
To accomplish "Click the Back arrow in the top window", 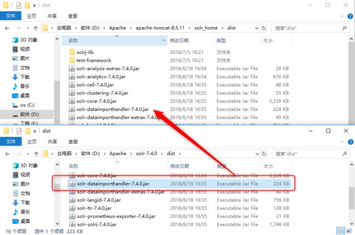I will (x=7, y=28).
